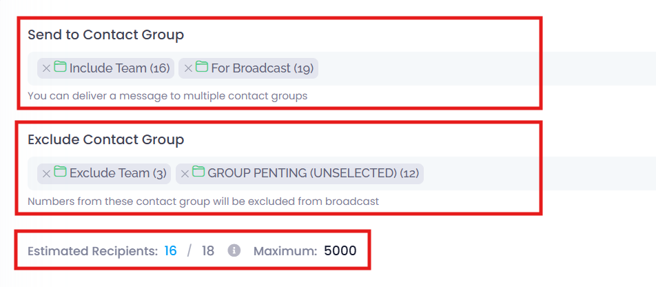Image resolution: width=656 pixels, height=287 pixels.
Task: Click the Send to Contact Group heading
Action: click(106, 34)
